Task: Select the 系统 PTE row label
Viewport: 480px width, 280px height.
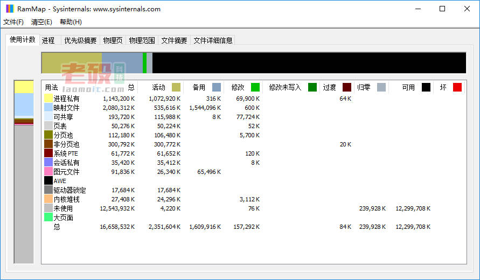Action: (x=66, y=153)
